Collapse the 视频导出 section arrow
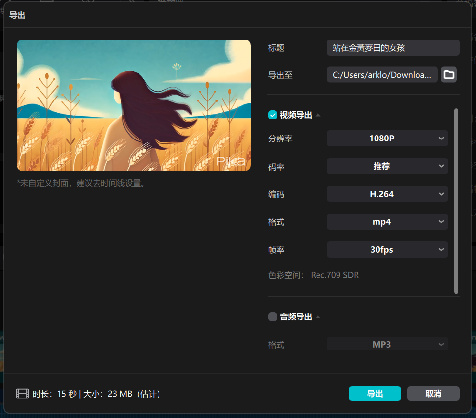This screenshot has height=418, width=476. click(318, 115)
